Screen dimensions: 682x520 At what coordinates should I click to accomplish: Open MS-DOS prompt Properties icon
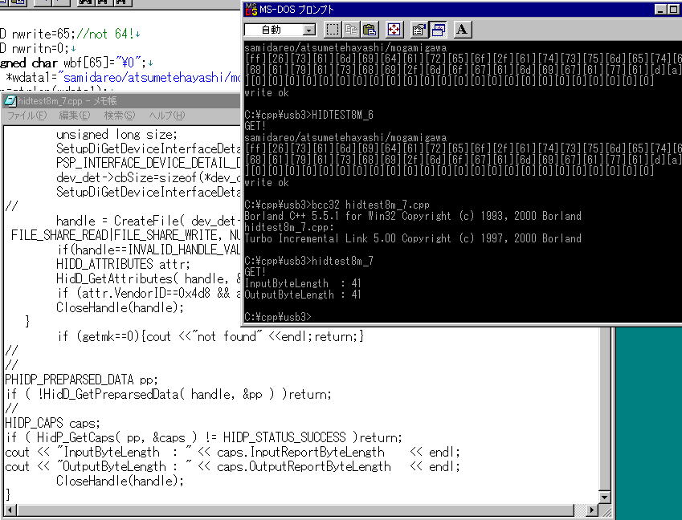(419, 30)
